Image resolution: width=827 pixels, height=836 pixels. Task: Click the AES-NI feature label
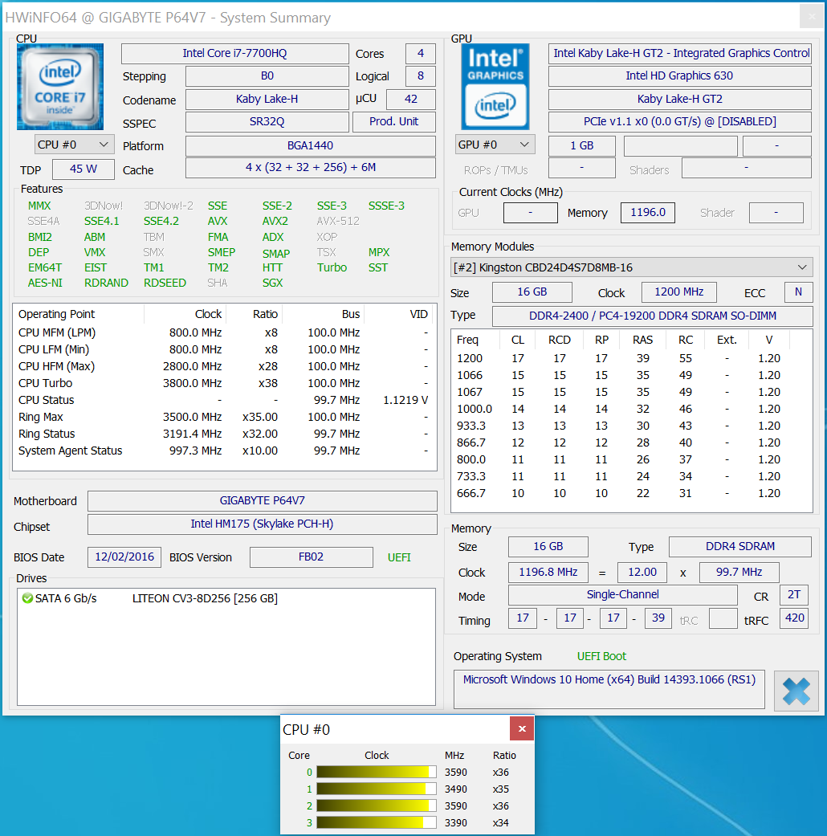click(x=45, y=283)
